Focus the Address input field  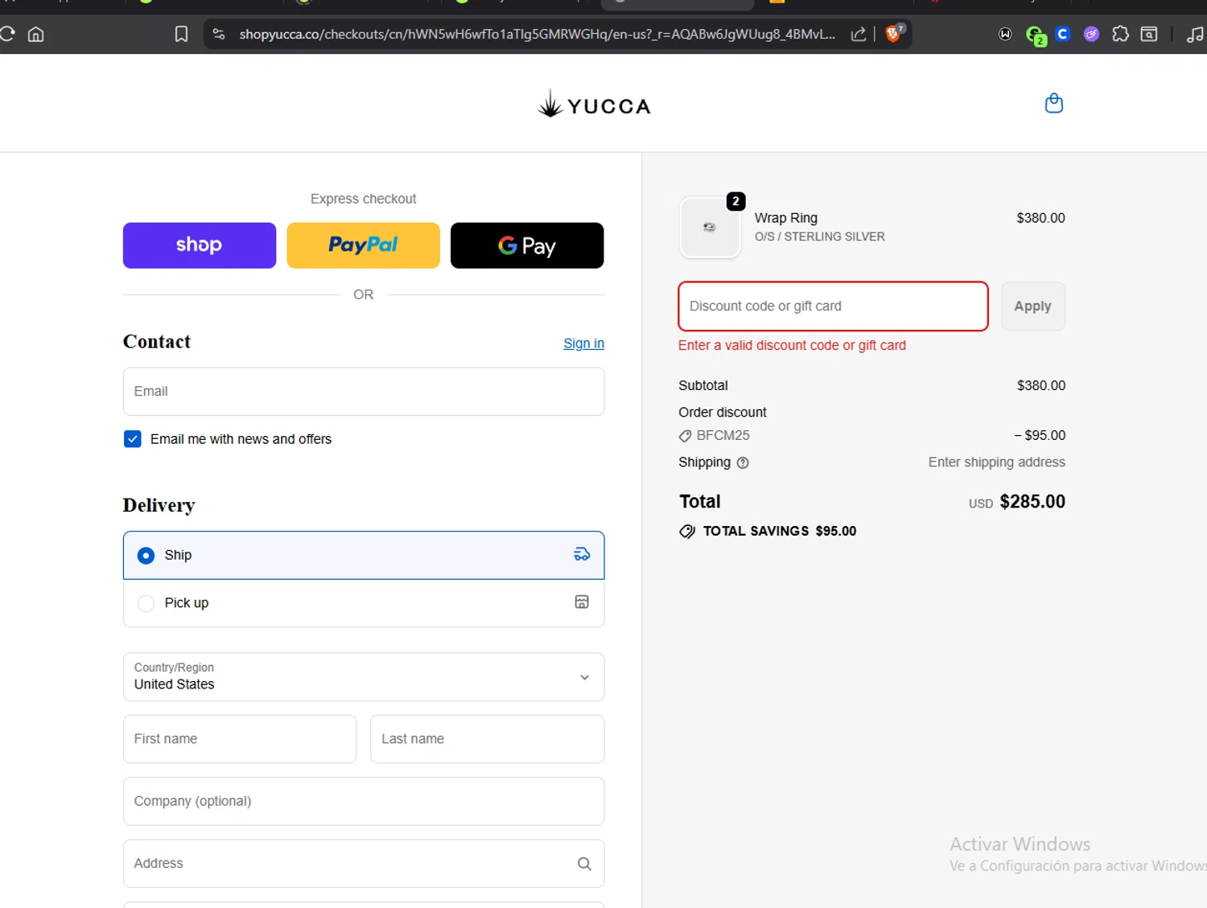tap(364, 864)
